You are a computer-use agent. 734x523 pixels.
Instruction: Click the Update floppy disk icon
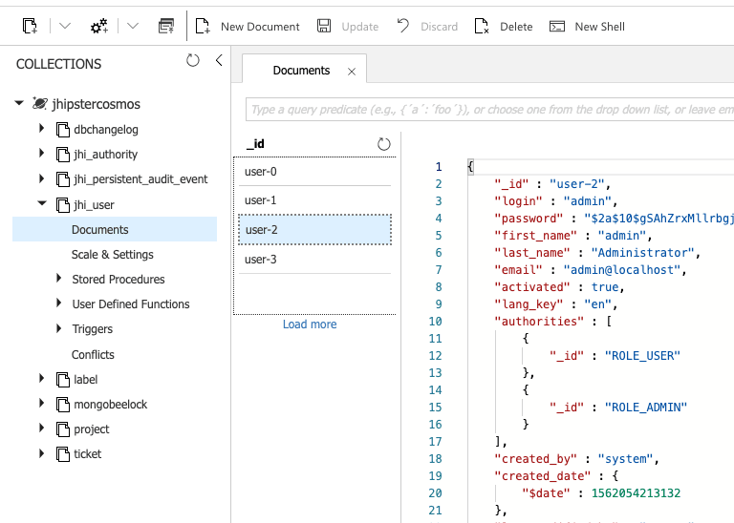324,26
